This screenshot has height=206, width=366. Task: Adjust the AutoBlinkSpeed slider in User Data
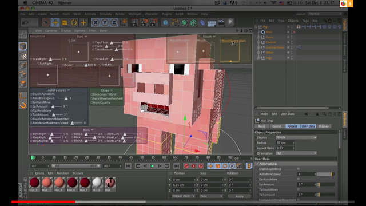325,174
